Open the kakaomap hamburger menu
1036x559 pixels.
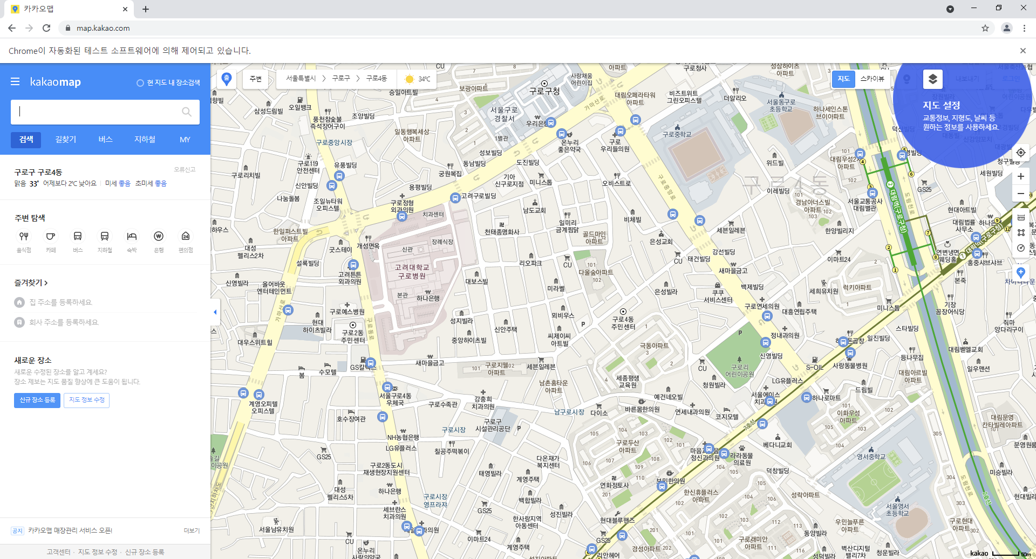pyautogui.click(x=15, y=81)
